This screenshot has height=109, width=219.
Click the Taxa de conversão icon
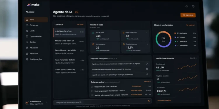[x=124, y=44]
